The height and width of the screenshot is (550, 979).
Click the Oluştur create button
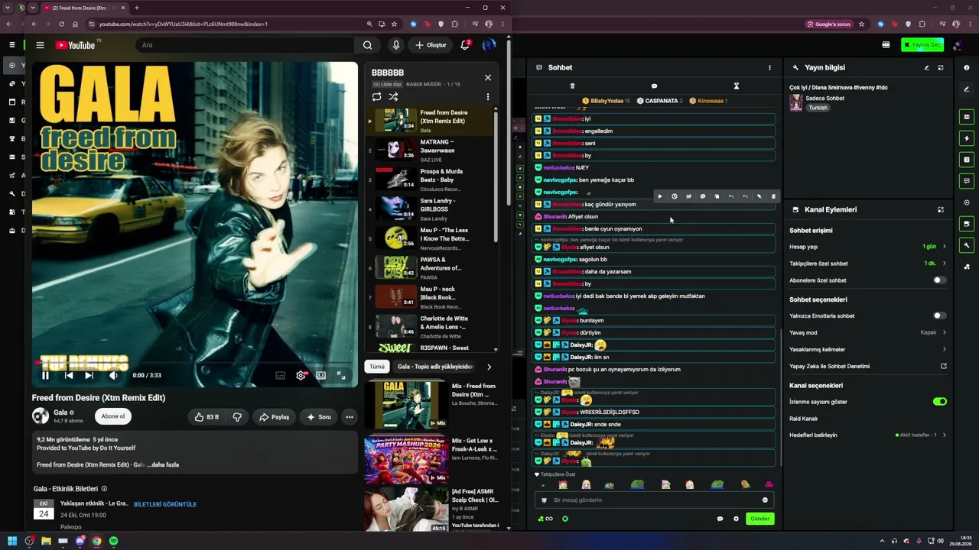tap(431, 45)
